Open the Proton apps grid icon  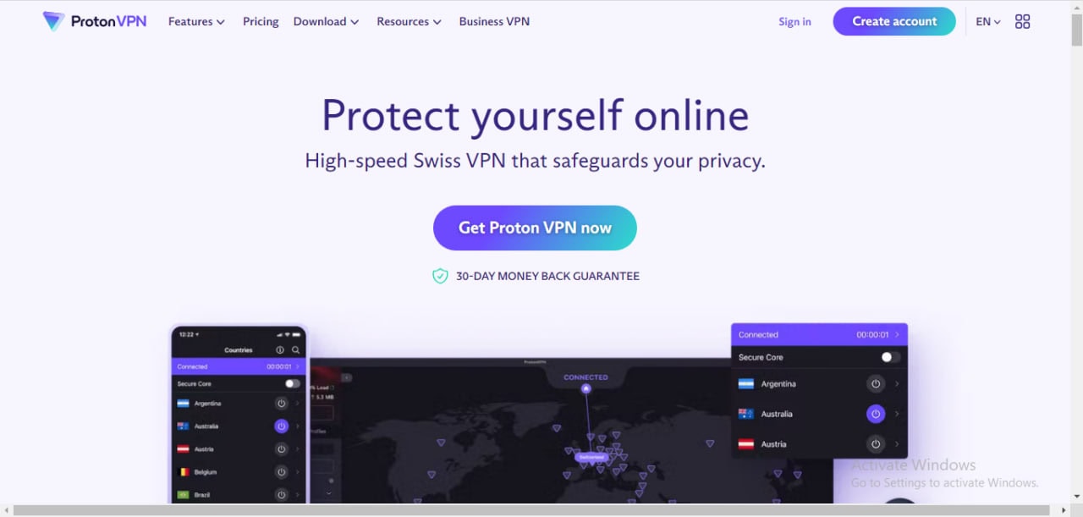click(x=1022, y=21)
